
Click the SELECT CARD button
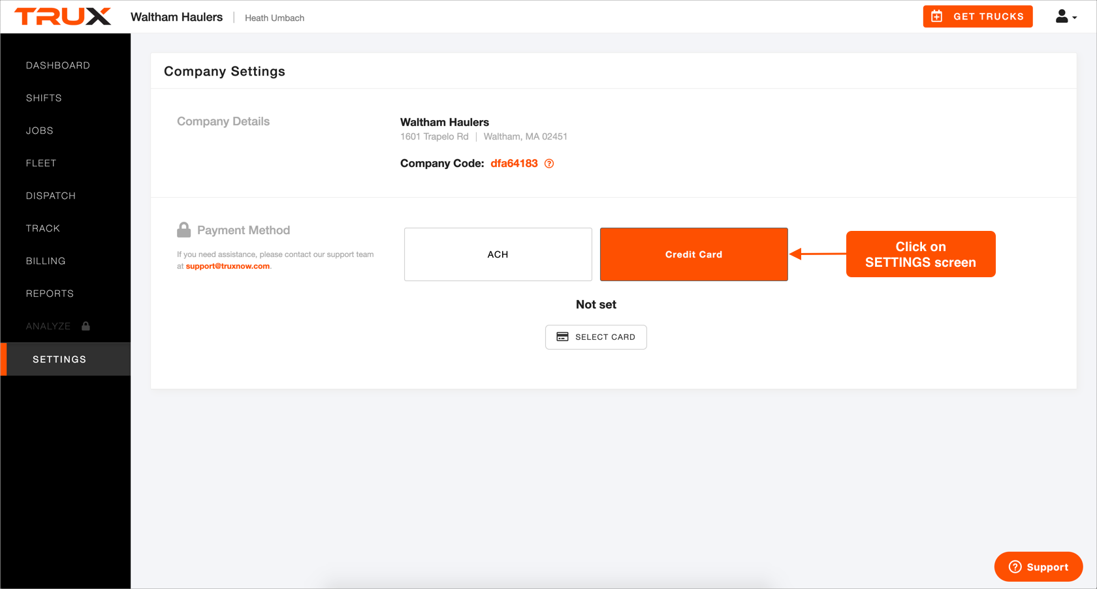596,337
